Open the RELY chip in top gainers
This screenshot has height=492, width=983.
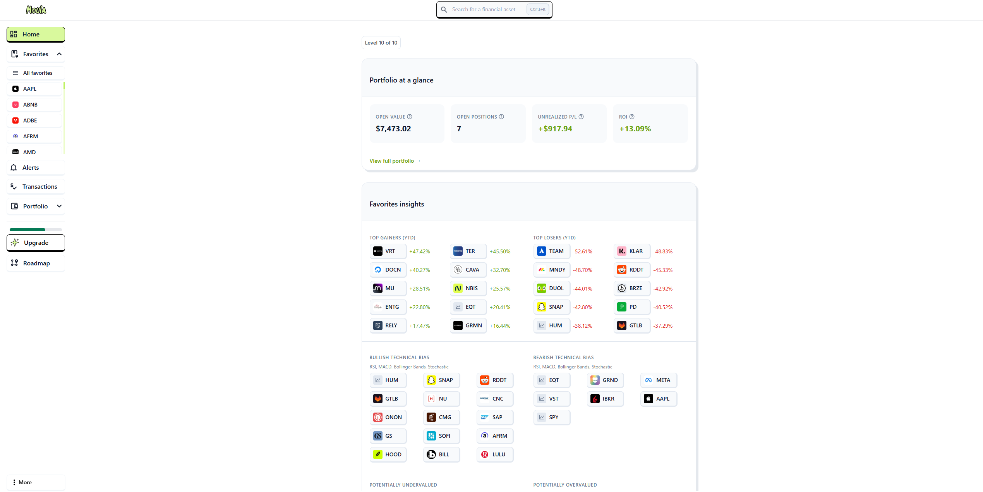point(388,325)
